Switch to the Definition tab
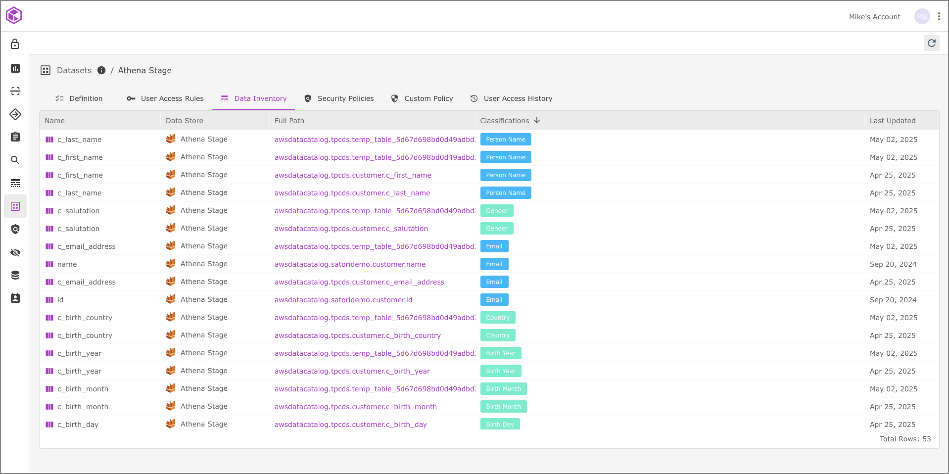 79,98
